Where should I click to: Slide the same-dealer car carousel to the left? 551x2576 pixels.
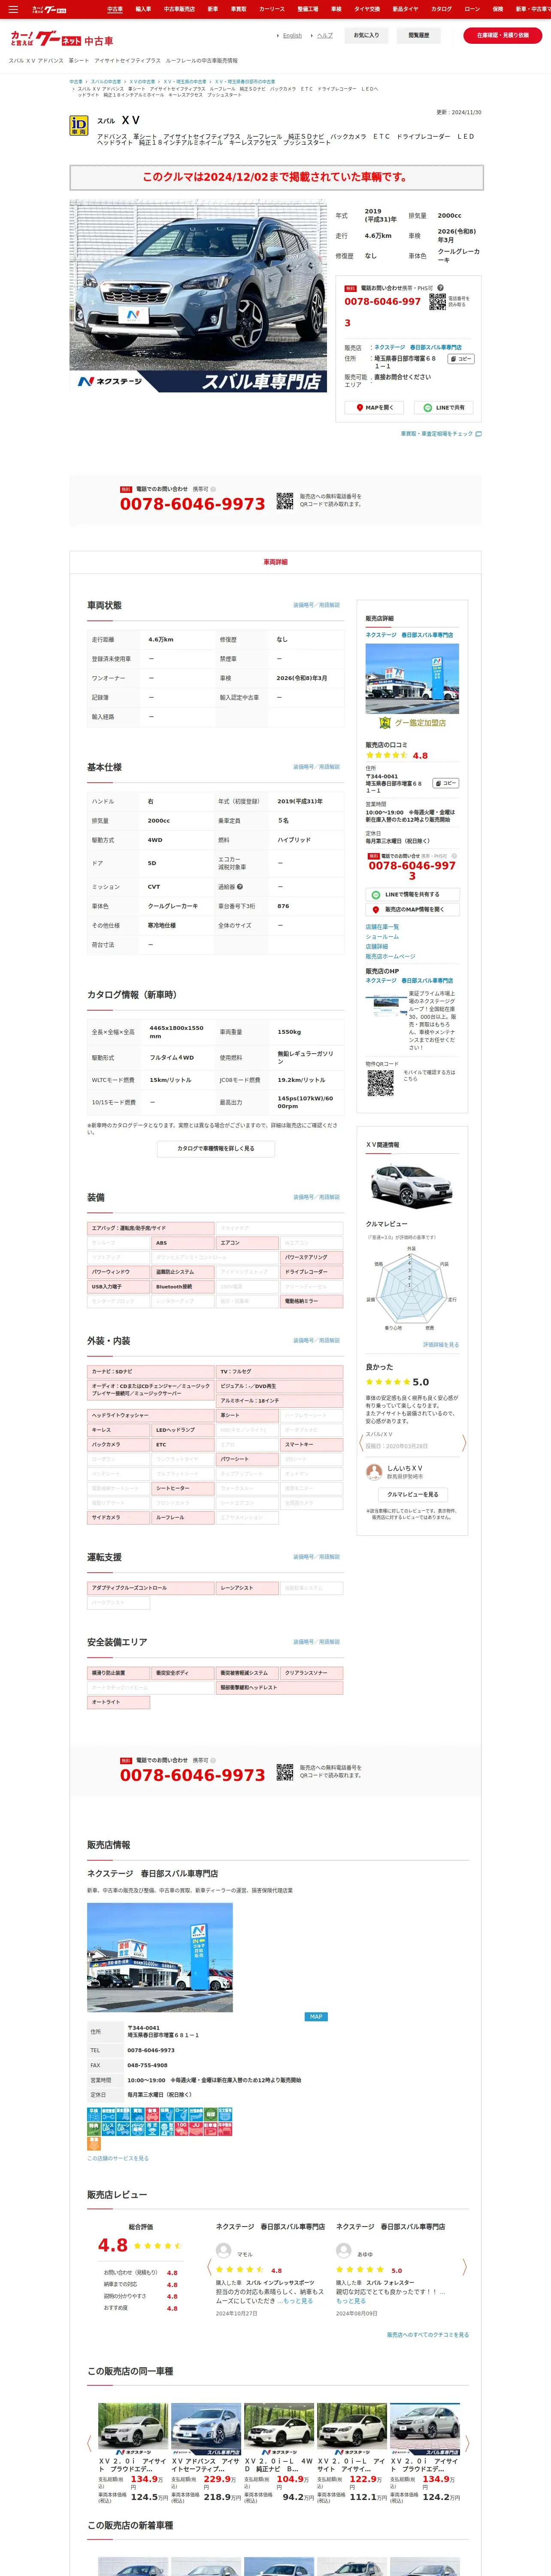(x=89, y=2443)
